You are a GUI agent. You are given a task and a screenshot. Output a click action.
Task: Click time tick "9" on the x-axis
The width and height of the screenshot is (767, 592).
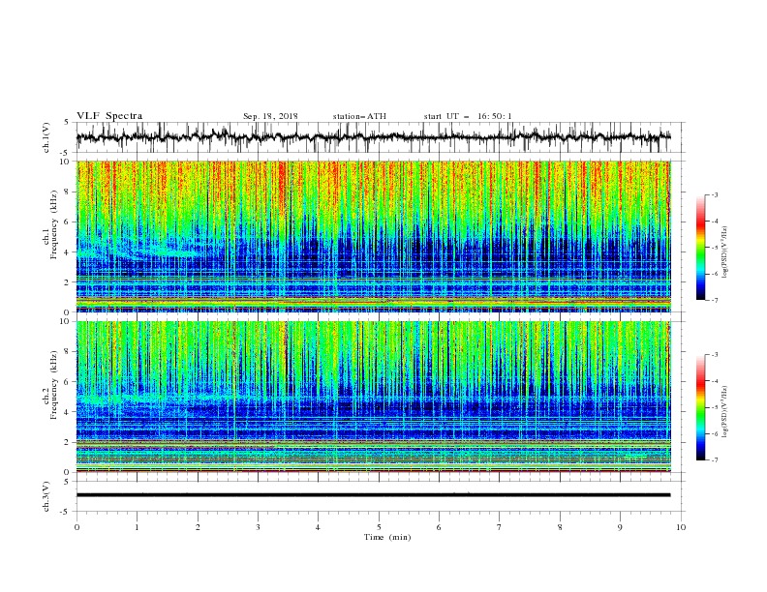pos(620,527)
